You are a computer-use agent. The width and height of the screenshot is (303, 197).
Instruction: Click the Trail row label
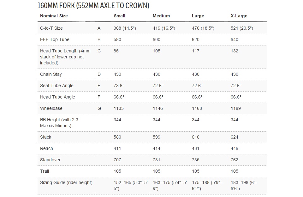click(x=45, y=171)
